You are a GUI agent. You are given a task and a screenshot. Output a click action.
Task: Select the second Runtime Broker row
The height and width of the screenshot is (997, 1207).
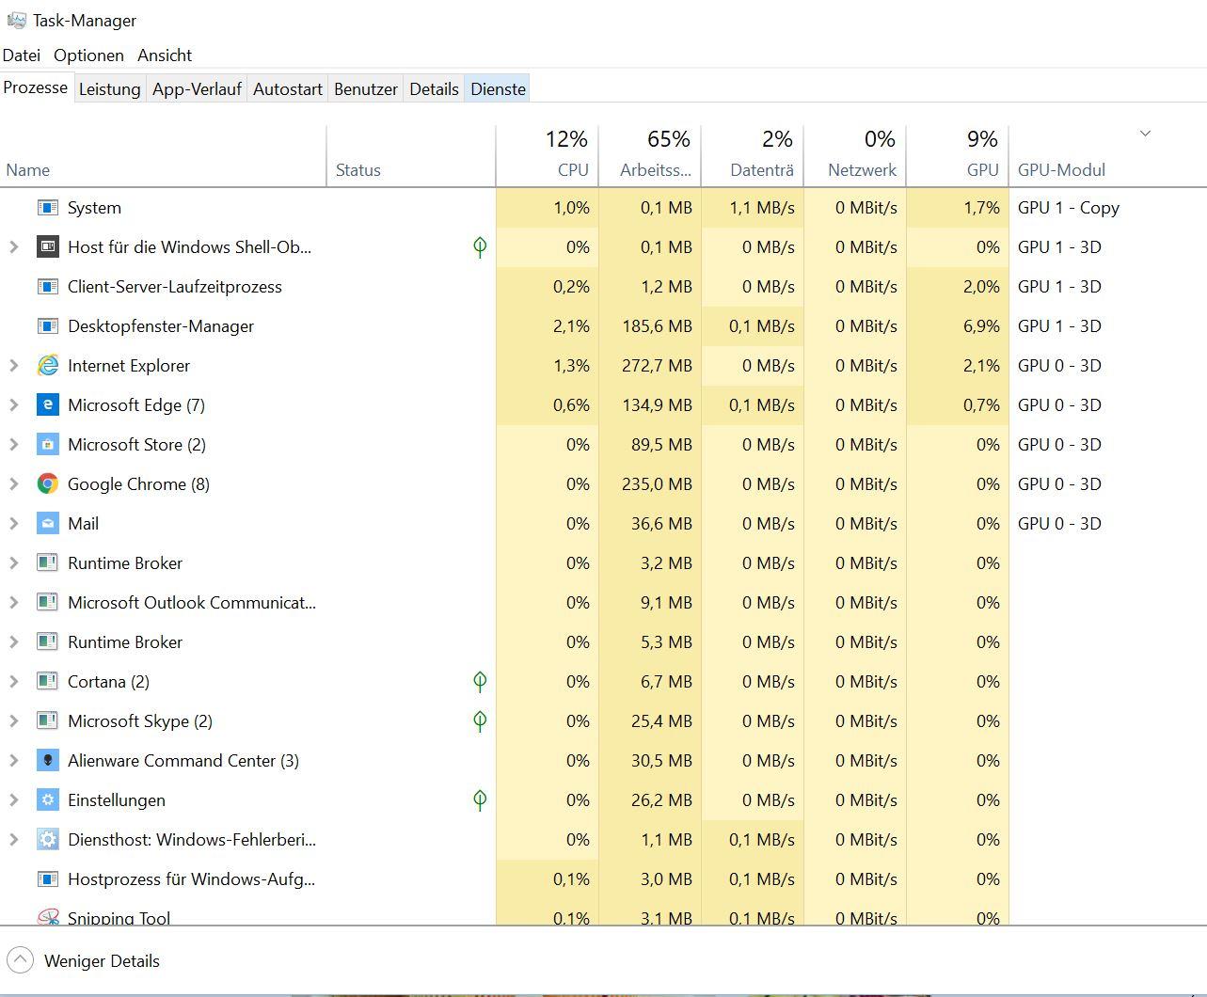tap(603, 642)
